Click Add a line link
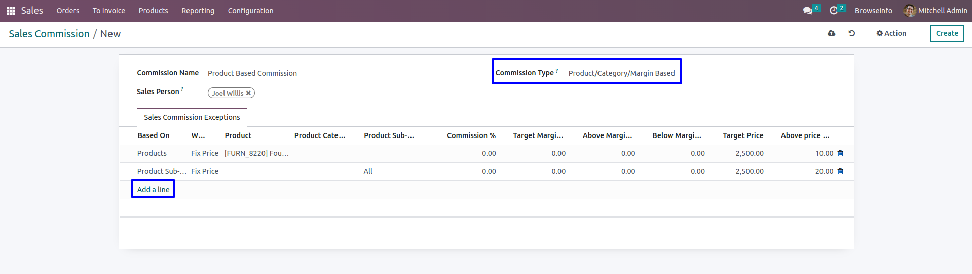 coord(153,190)
